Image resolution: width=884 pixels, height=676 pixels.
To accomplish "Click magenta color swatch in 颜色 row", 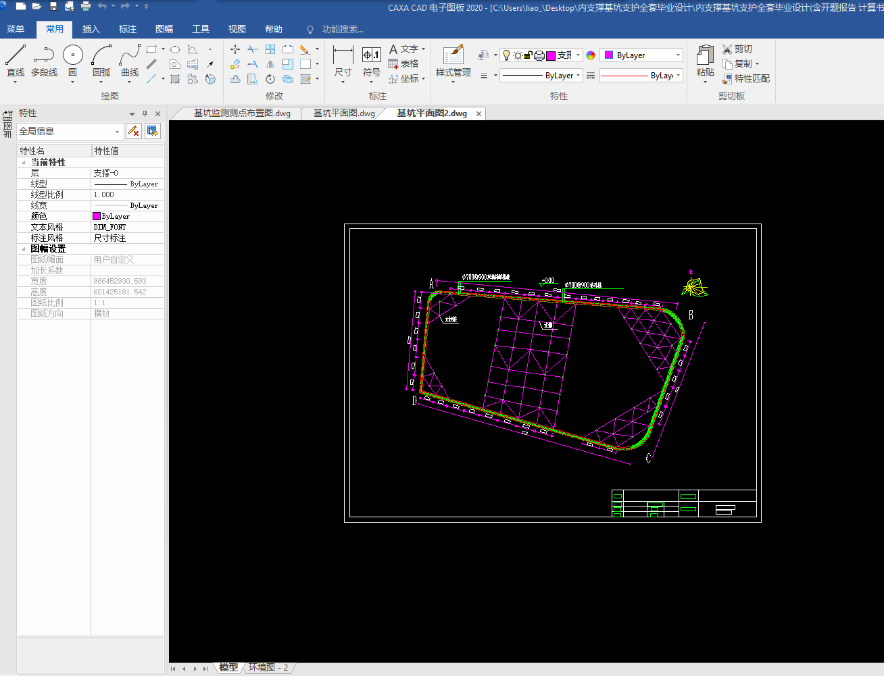I will click(97, 216).
